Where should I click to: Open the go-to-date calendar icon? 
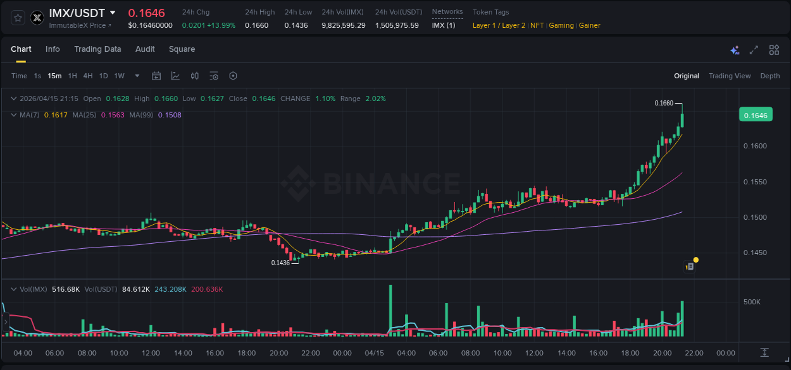(x=156, y=76)
